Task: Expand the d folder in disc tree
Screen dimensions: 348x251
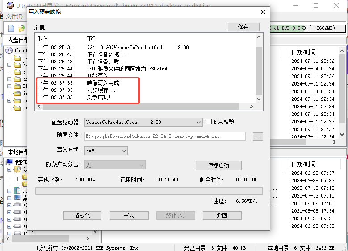Action: [x=9, y=79]
